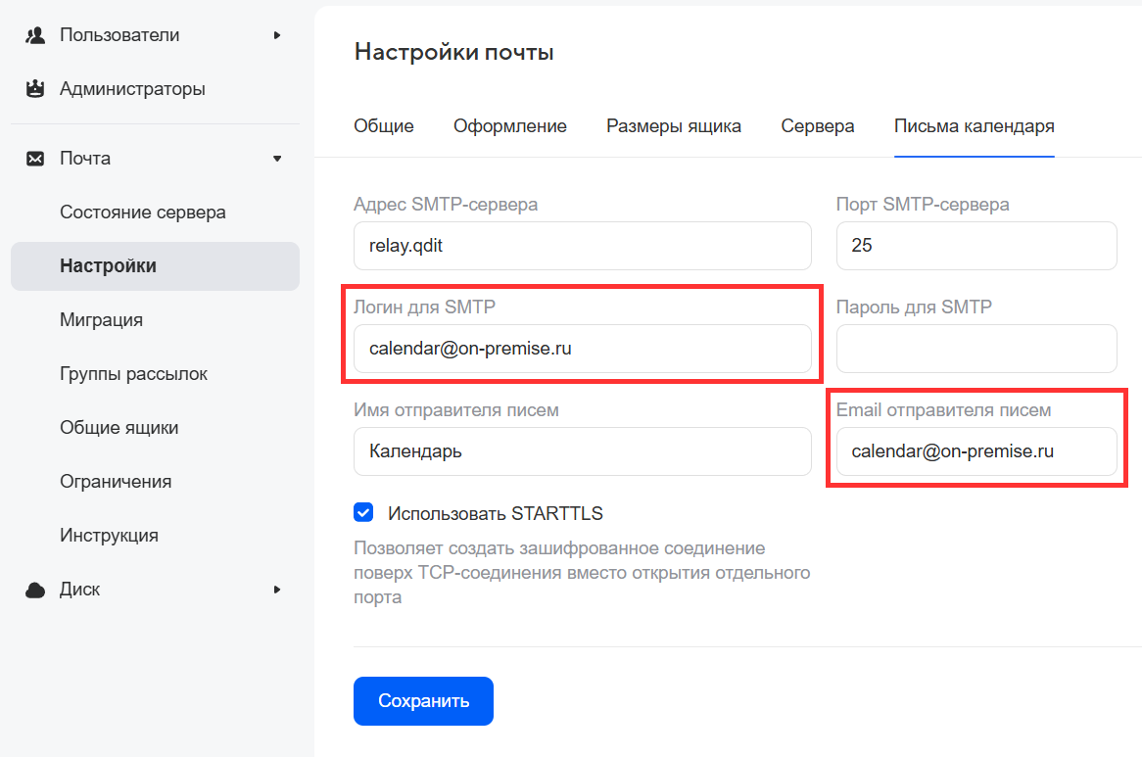Open the Оформление tab
The image size is (1142, 757).
click(x=509, y=126)
